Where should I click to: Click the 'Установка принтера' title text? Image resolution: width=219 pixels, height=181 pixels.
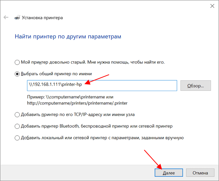pyautogui.click(x=42, y=18)
